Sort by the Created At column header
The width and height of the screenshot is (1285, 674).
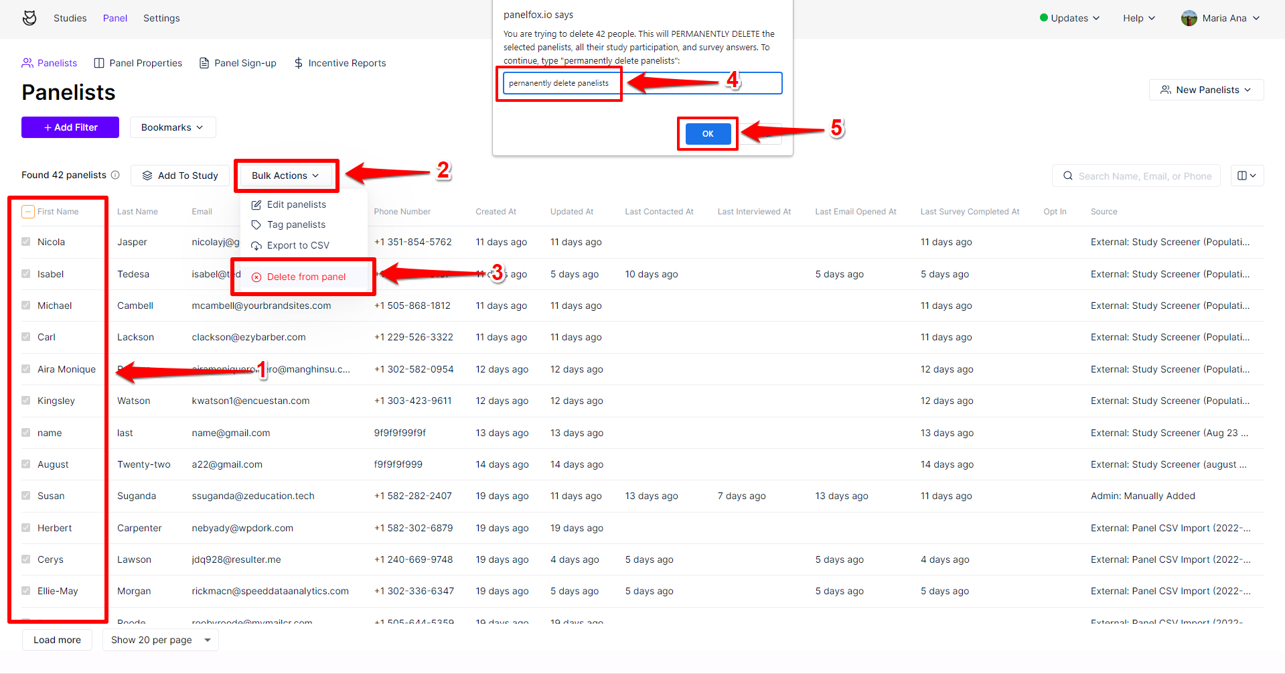[x=496, y=212]
